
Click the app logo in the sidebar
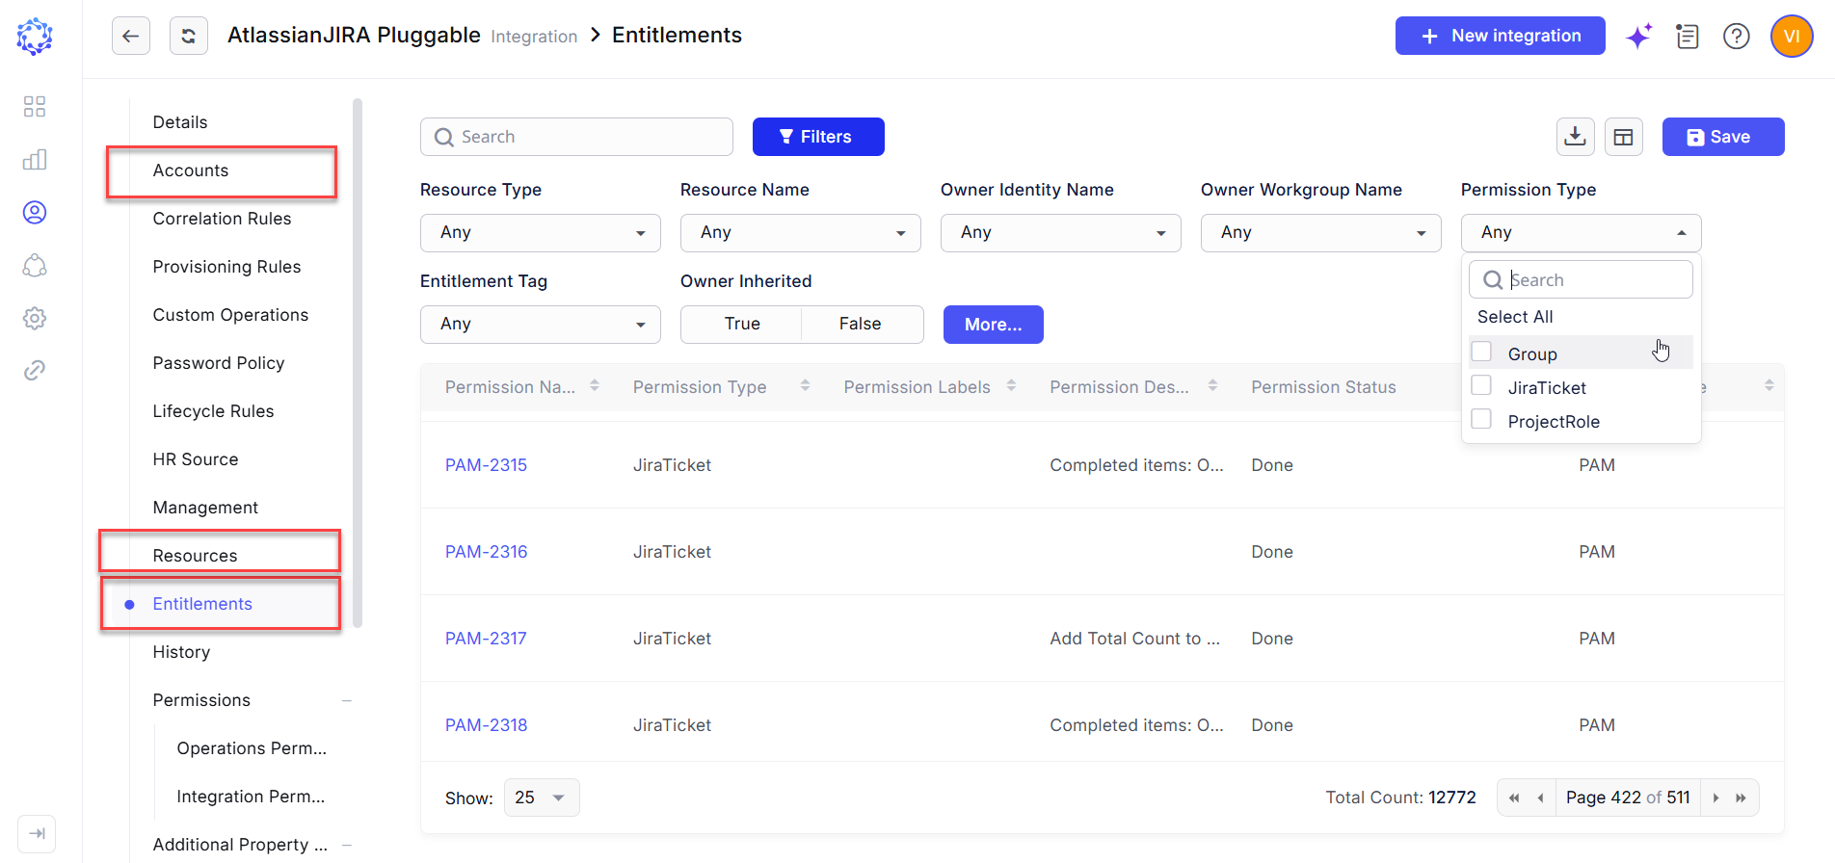[35, 37]
